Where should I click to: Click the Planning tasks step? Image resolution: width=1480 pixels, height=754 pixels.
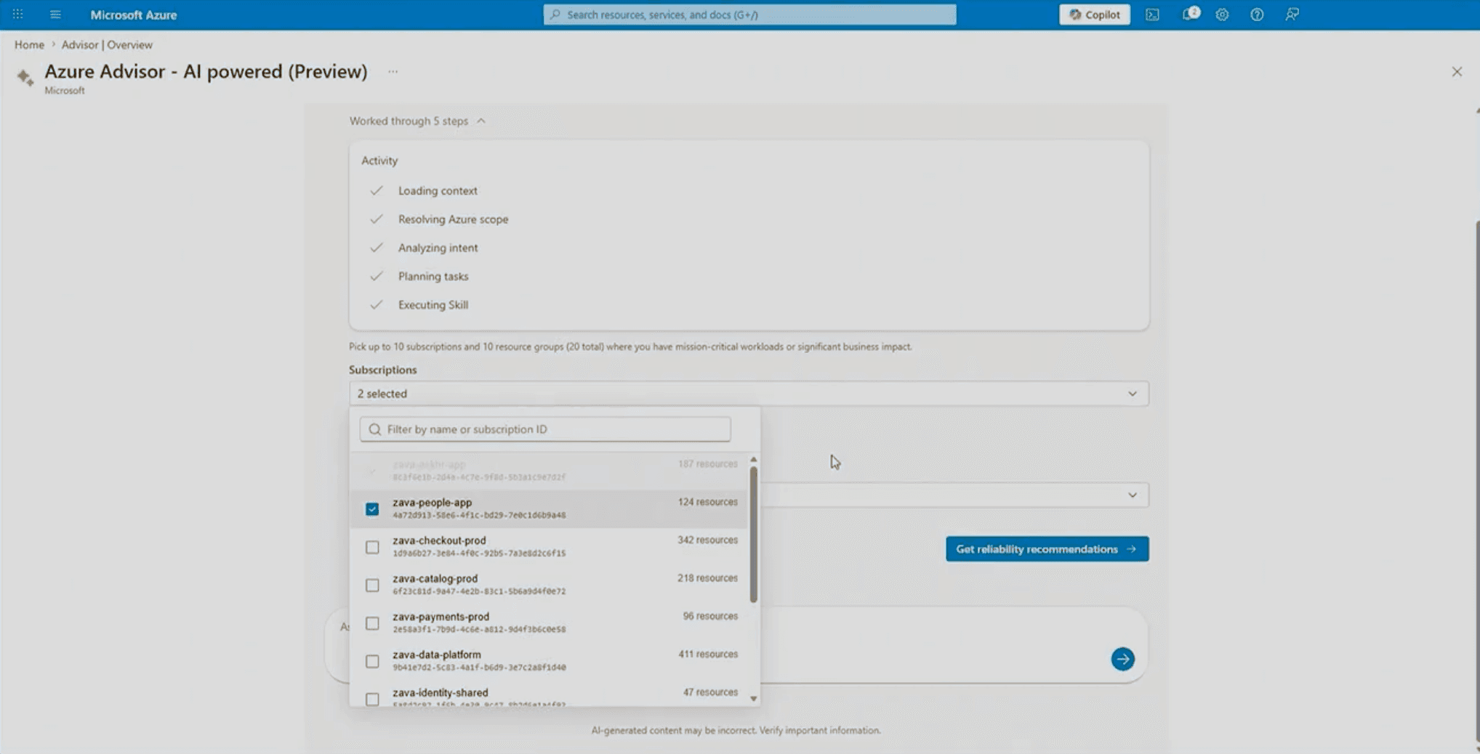(x=433, y=277)
